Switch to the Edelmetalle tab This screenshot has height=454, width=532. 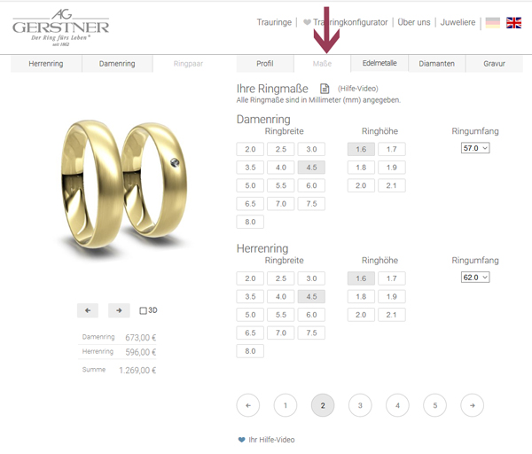[379, 64]
